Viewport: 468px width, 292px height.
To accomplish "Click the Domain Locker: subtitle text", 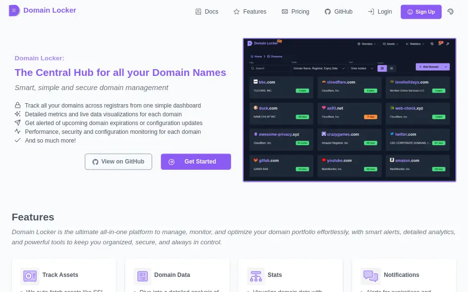I will tap(39, 58).
